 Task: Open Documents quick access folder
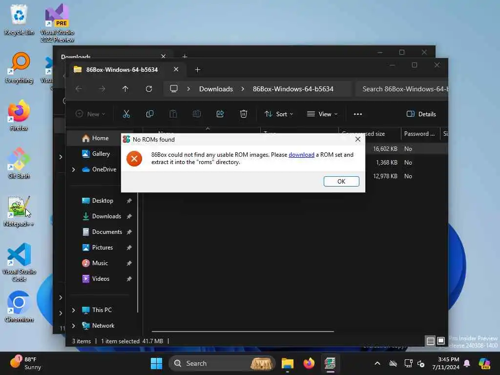103,232
